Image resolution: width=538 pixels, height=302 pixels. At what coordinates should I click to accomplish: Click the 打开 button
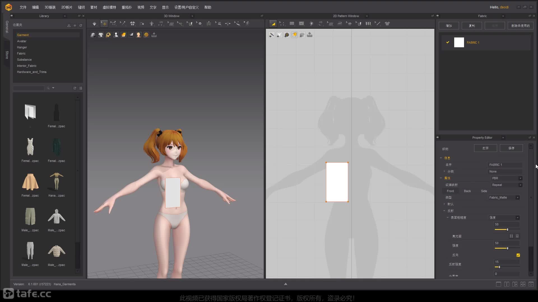click(x=486, y=148)
